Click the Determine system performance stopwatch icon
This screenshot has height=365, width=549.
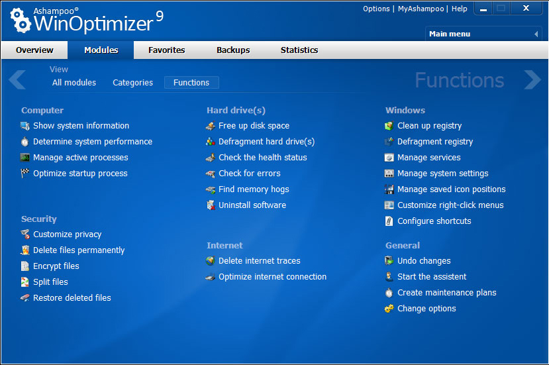[x=25, y=142]
